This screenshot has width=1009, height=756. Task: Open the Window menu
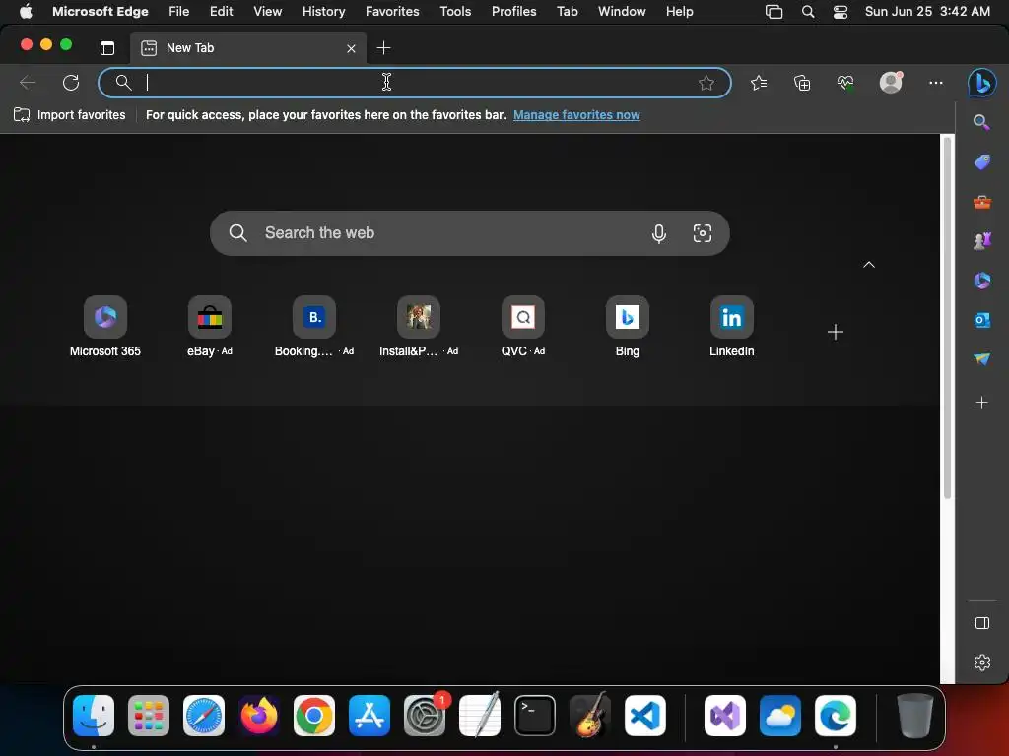point(622,12)
